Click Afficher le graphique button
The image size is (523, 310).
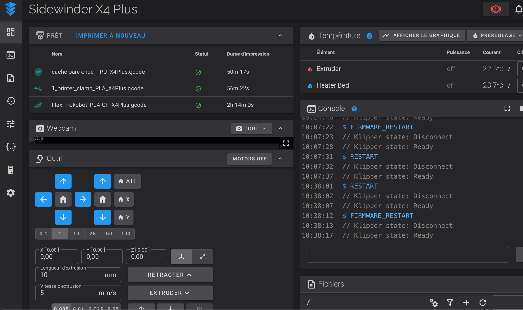tap(422, 35)
